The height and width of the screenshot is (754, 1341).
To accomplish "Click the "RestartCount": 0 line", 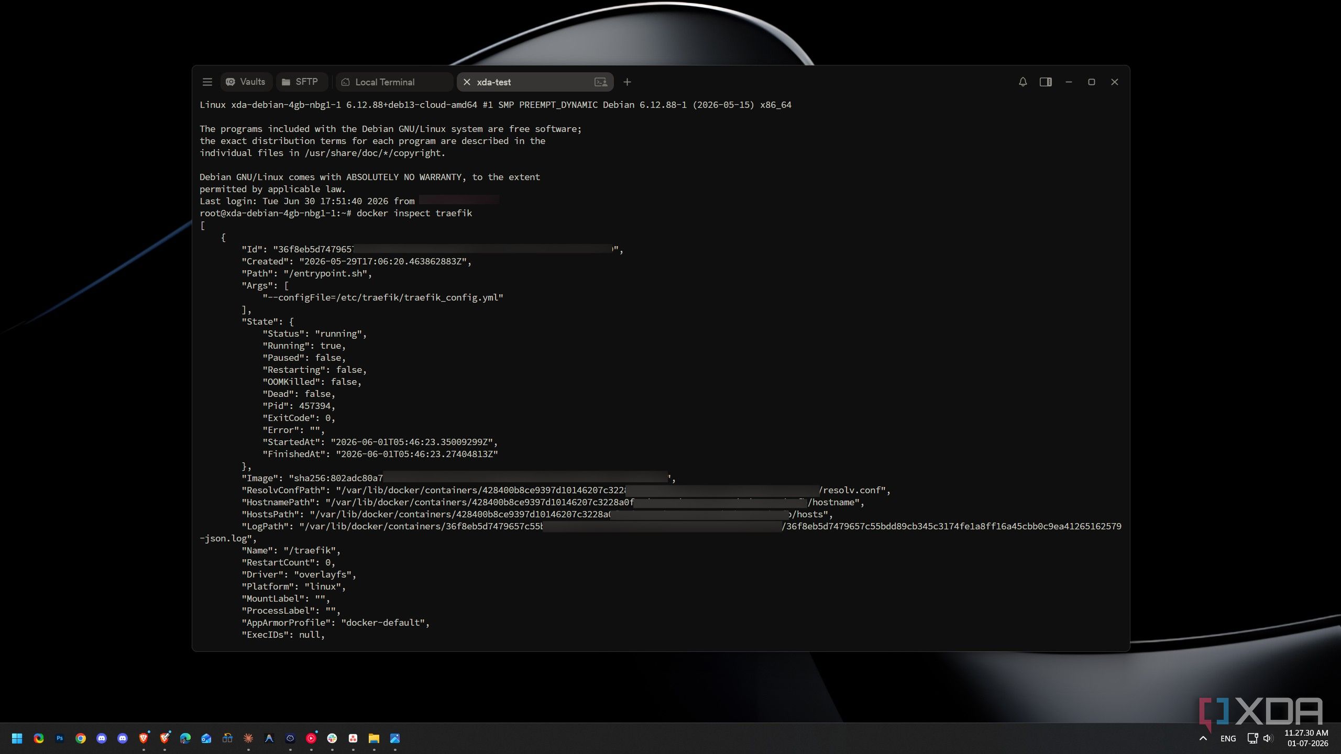I will pyautogui.click(x=288, y=563).
